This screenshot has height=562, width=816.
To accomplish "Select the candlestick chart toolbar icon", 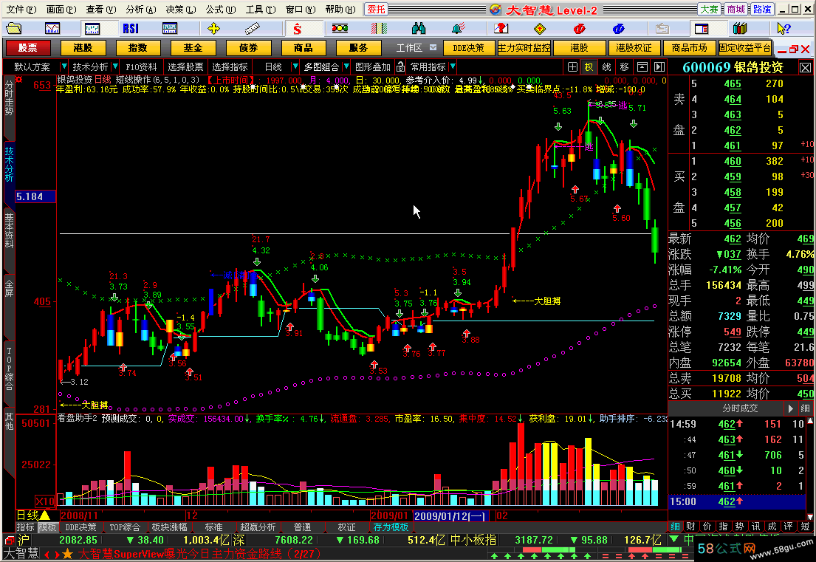I will click(92, 28).
